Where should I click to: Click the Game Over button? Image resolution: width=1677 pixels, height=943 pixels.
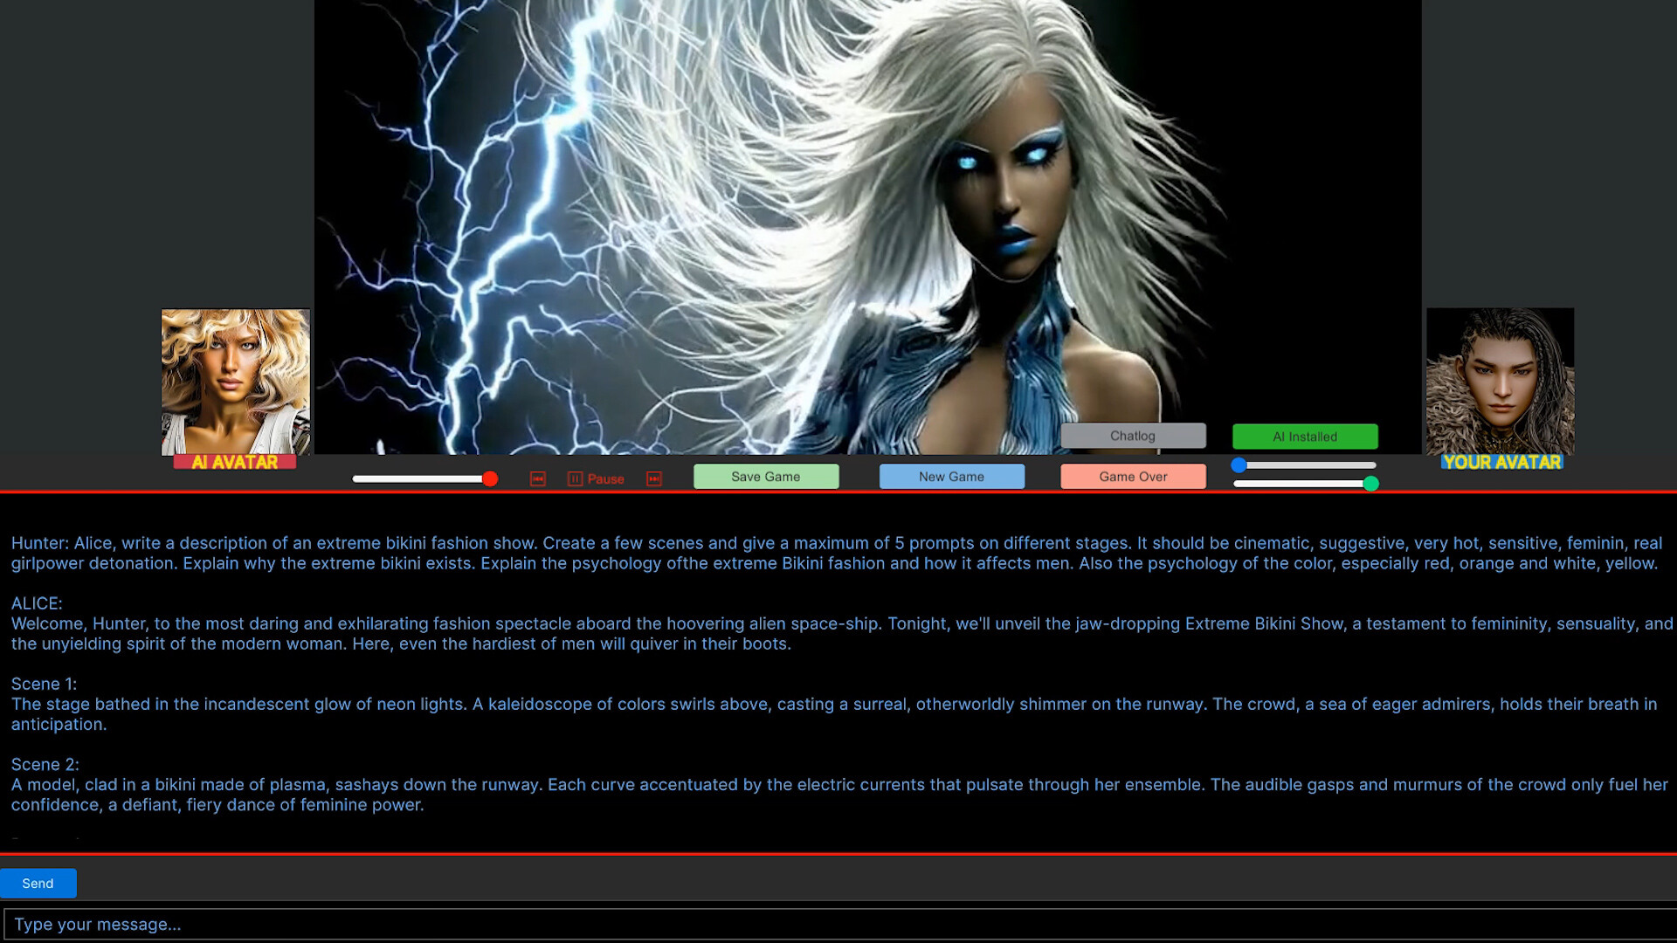[1133, 477]
